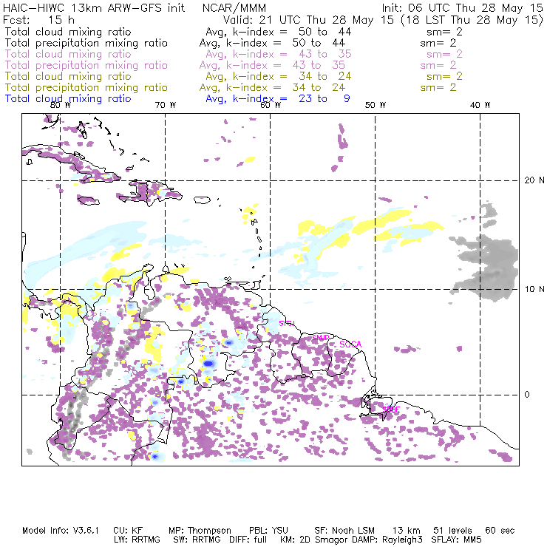Click the olive "Total precipitation mixing ratio" legend line

86,87
